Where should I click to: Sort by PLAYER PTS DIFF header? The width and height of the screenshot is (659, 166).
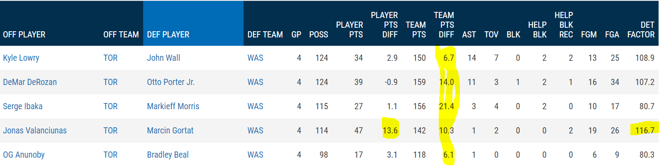[x=384, y=25]
